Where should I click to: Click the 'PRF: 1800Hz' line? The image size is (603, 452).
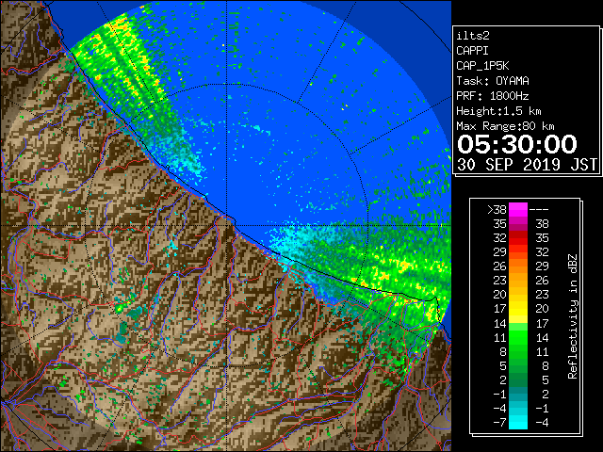tap(493, 96)
